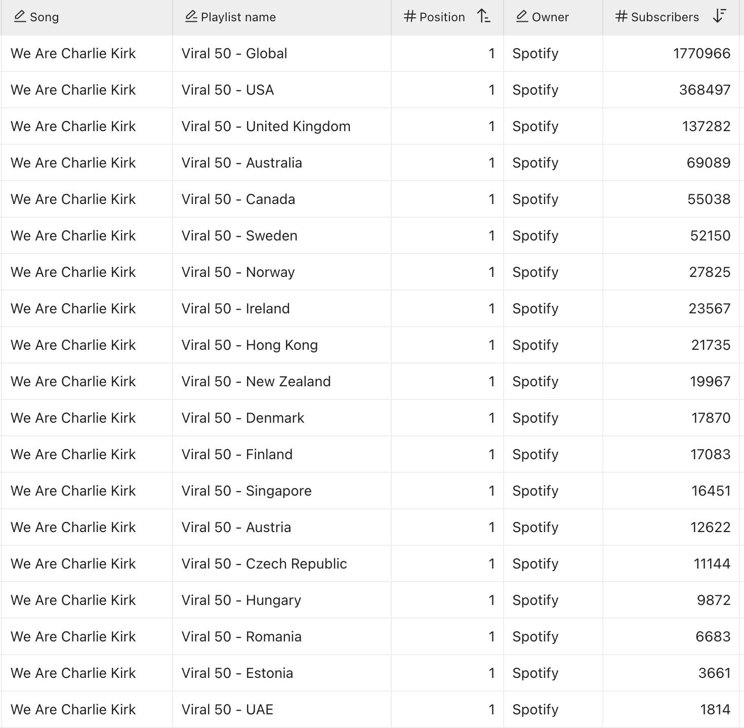Click the Song cell in Hong Kong row
Image resolution: width=744 pixels, height=728 pixels.
[x=87, y=345]
